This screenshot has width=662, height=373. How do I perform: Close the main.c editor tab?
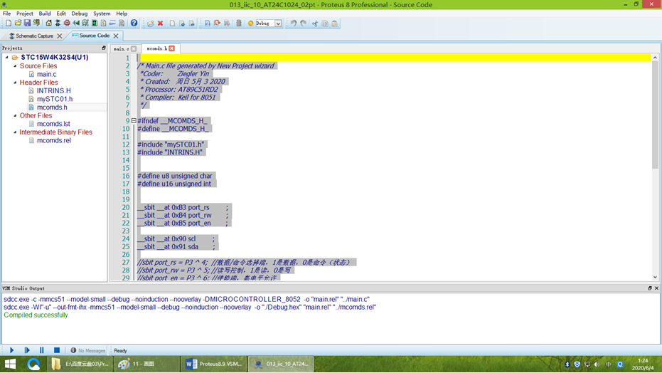tap(134, 48)
